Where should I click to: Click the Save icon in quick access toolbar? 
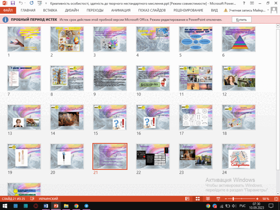point(13,3)
